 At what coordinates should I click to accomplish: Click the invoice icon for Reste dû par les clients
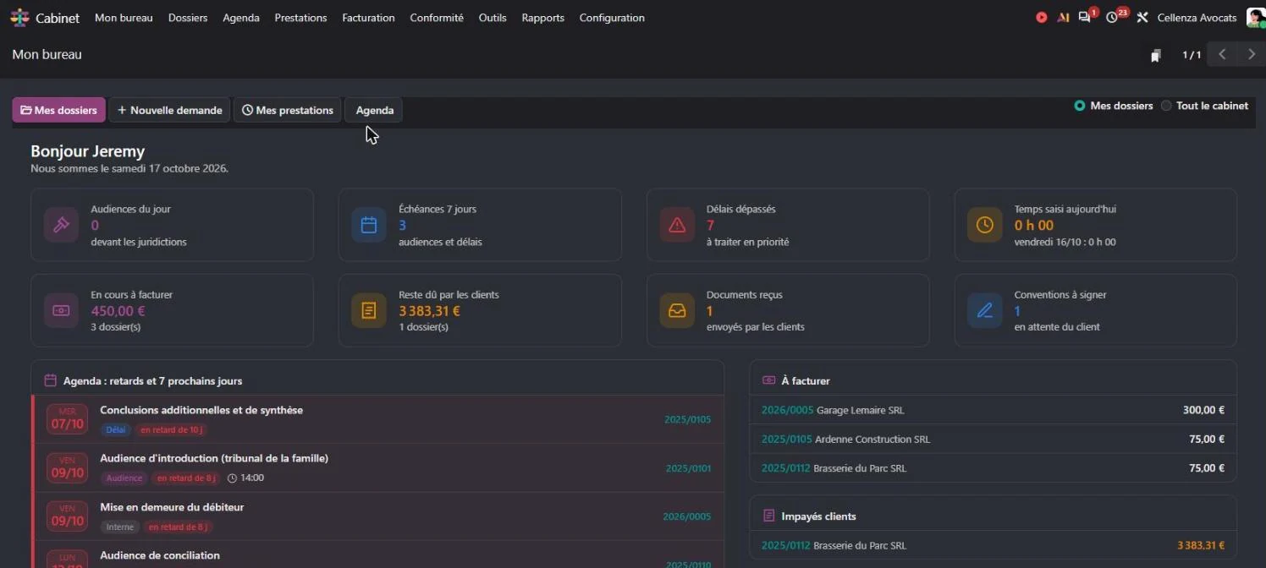coord(369,310)
